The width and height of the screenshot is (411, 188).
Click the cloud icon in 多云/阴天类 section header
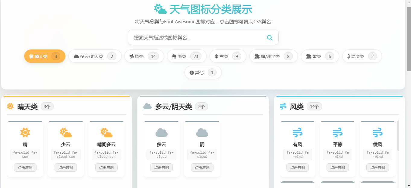147,106
